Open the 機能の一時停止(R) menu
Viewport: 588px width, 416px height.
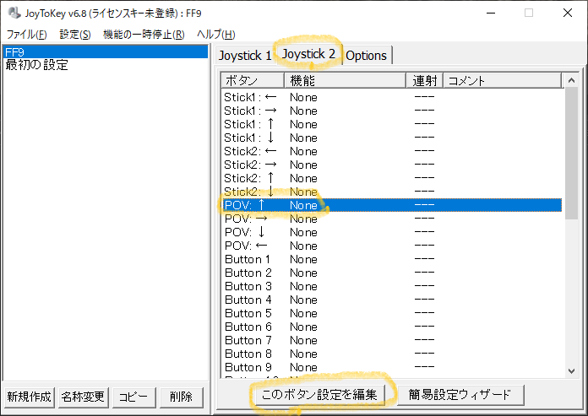click(144, 35)
